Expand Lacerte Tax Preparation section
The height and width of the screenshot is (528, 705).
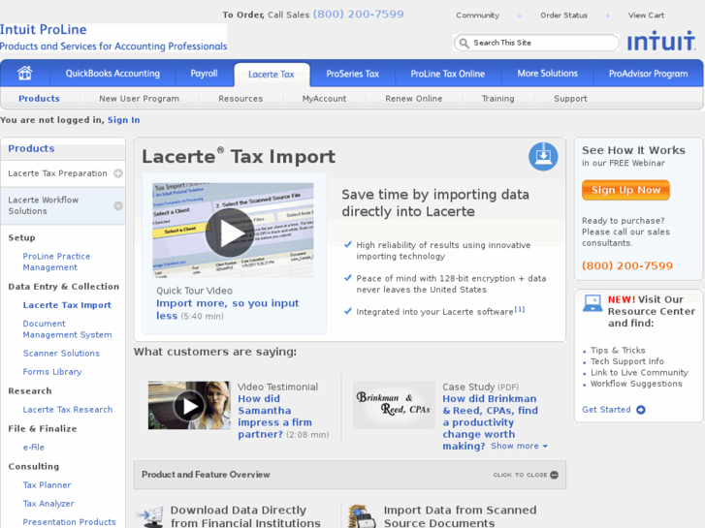tap(118, 173)
